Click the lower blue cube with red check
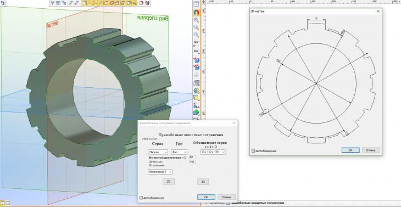 tap(197, 68)
